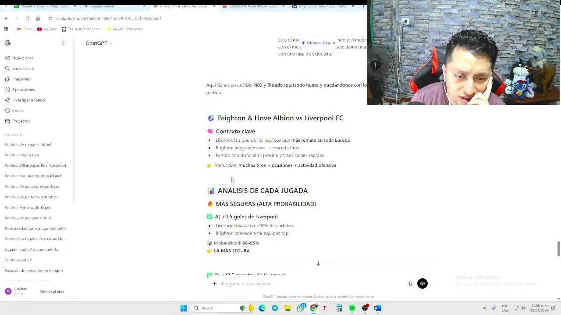This screenshot has height=315, width=561.
Task: Open the Cristian account profile menu
Action: click(17, 291)
